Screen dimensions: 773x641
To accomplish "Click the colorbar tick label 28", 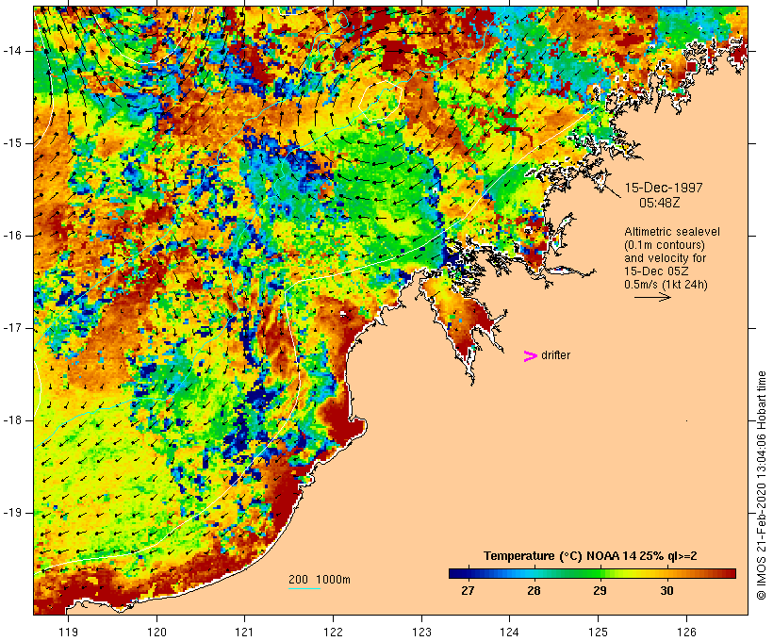I will 534,591.
